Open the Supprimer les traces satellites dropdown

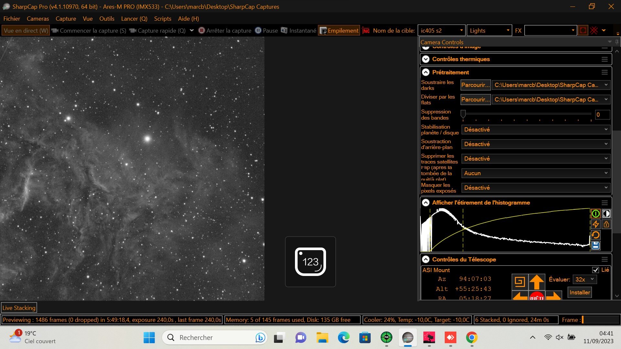(536, 159)
